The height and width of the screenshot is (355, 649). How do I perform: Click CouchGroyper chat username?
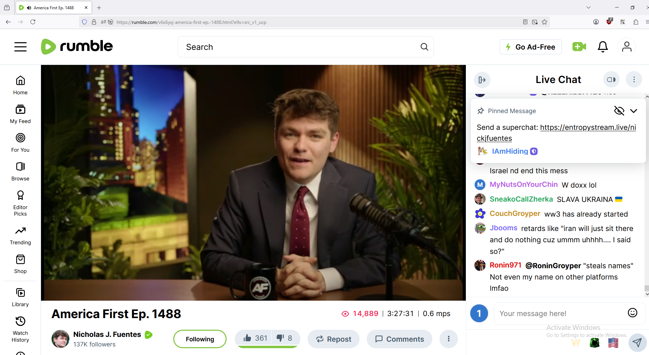[x=515, y=214]
